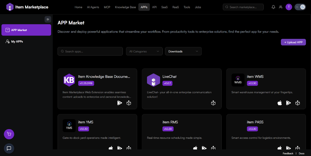
Task: Open the user avatar T menu
Action: (289, 7)
